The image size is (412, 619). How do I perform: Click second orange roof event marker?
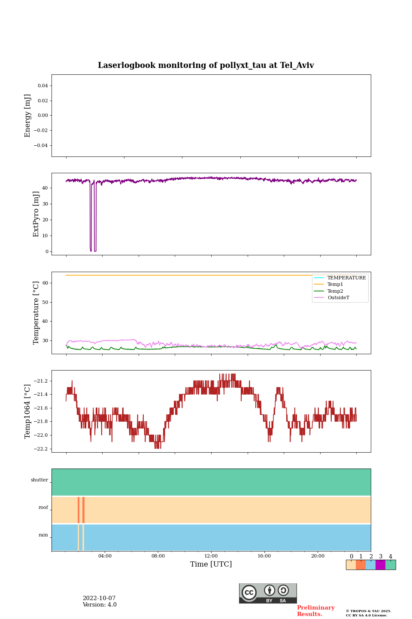click(x=83, y=510)
